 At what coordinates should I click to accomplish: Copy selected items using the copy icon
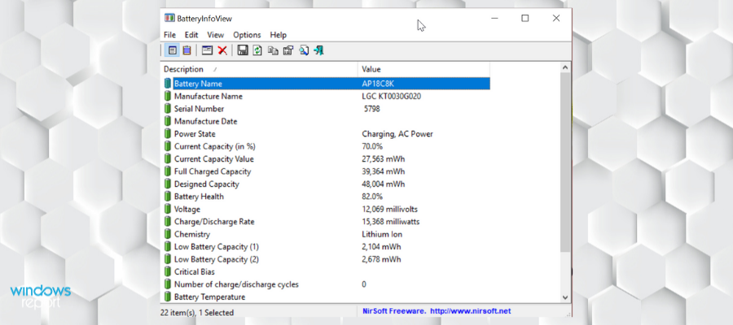point(273,50)
